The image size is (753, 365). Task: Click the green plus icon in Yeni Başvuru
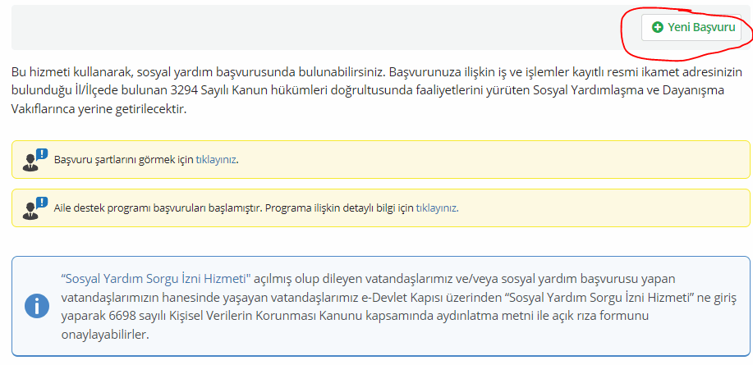[657, 27]
